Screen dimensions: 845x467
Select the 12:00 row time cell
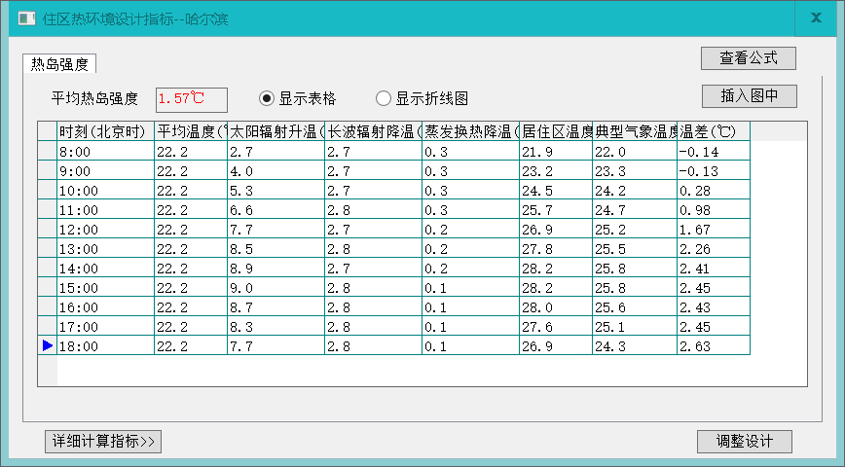105,230
